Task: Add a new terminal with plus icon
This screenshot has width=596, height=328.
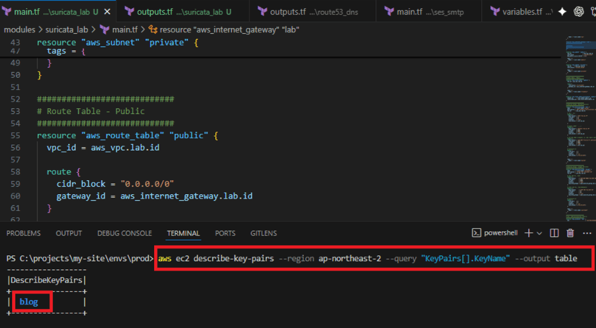Action: pos(528,233)
